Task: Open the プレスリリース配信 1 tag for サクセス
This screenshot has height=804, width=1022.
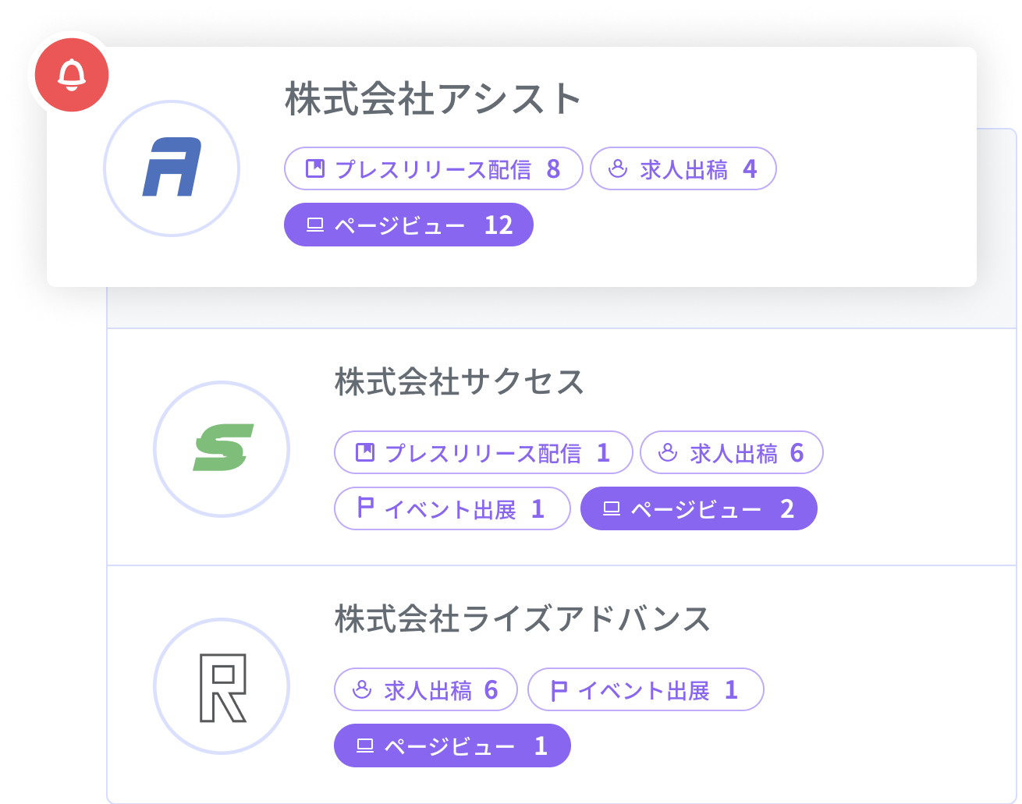Action: 484,452
